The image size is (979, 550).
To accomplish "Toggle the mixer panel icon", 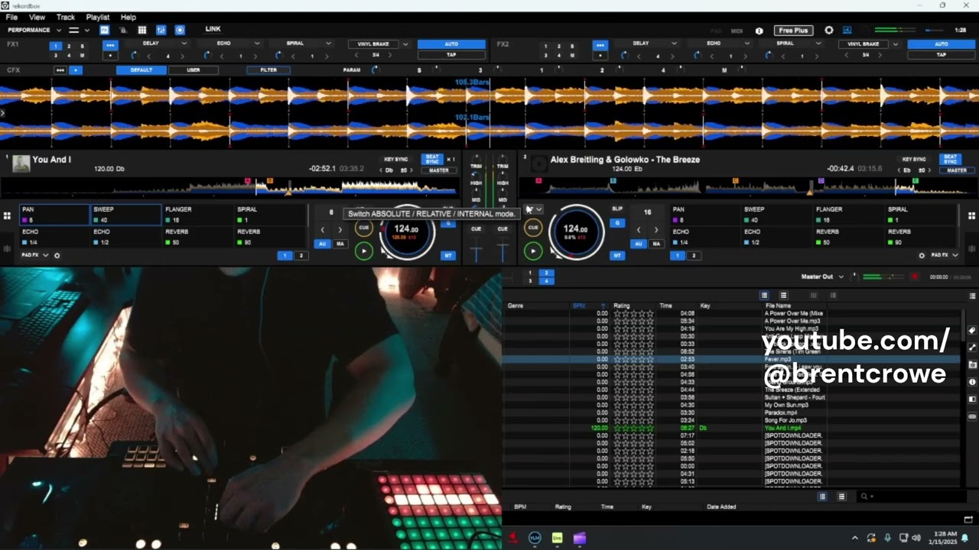I will click(161, 30).
